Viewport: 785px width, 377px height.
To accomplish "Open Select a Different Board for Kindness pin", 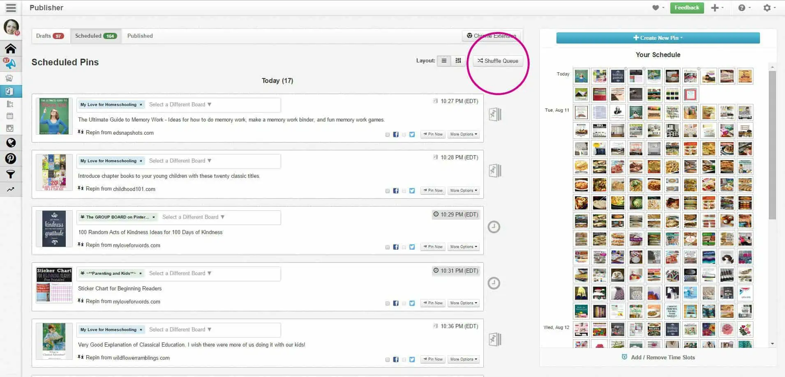I will pos(193,217).
